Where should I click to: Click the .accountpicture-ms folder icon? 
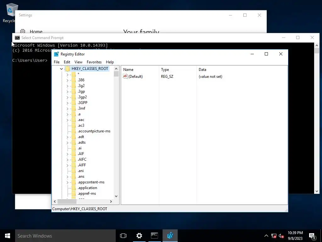74,131
